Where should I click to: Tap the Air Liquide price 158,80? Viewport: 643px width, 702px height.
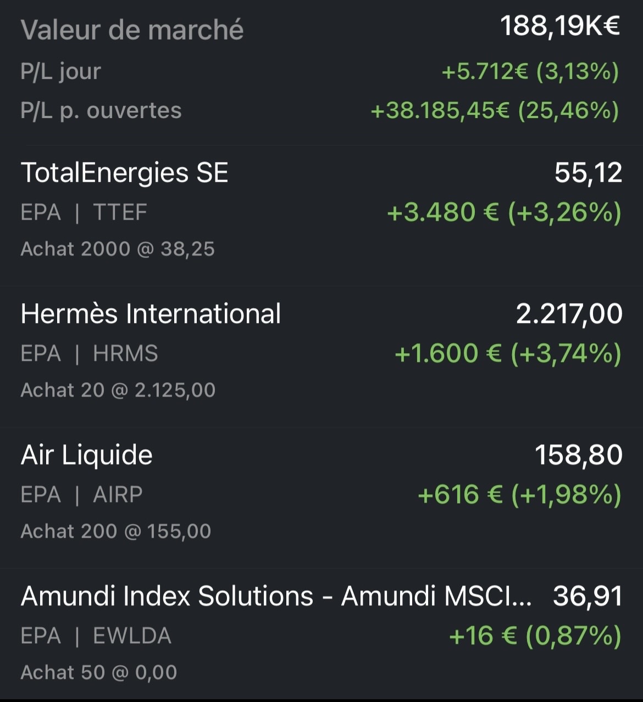click(578, 455)
